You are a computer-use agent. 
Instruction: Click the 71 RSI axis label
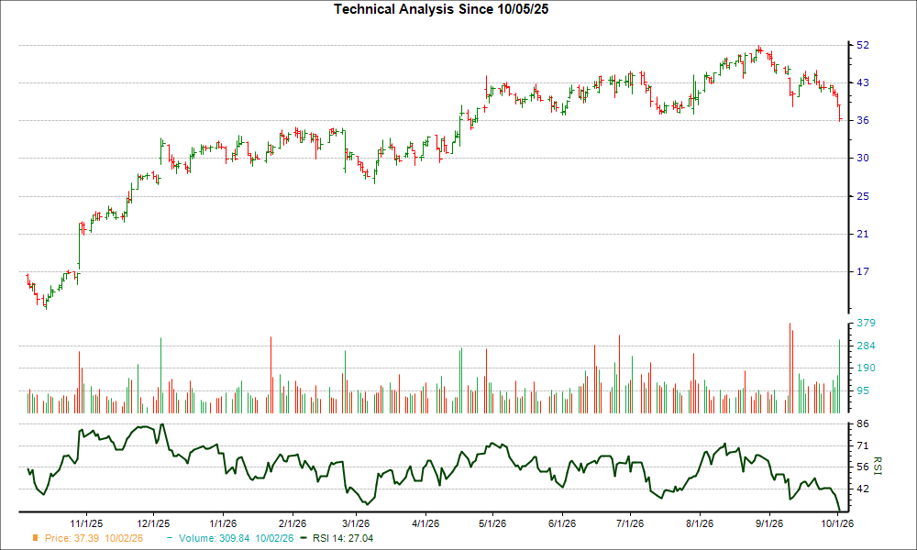(x=863, y=446)
